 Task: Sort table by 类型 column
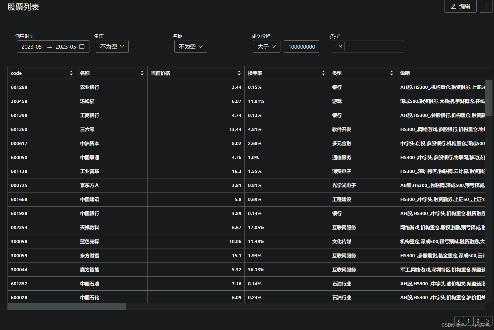391,73
